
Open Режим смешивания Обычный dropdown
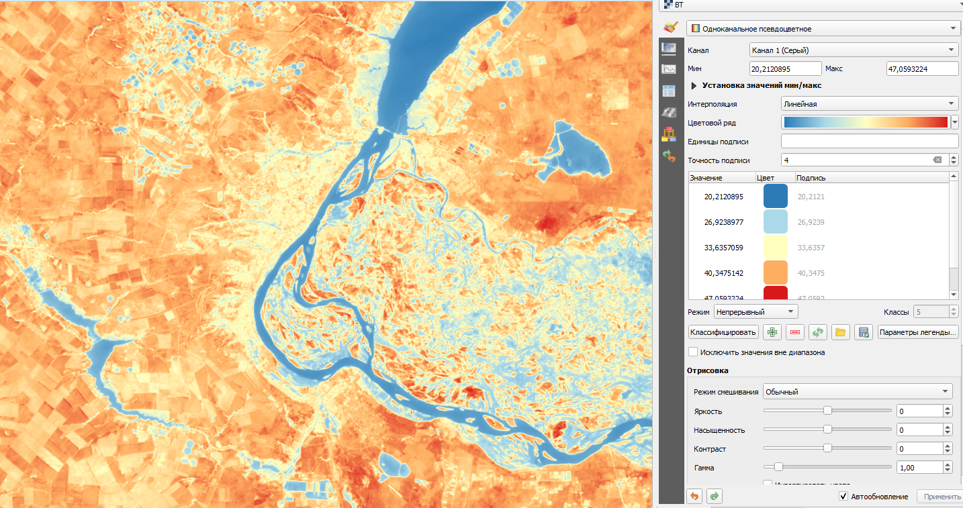[x=858, y=391]
